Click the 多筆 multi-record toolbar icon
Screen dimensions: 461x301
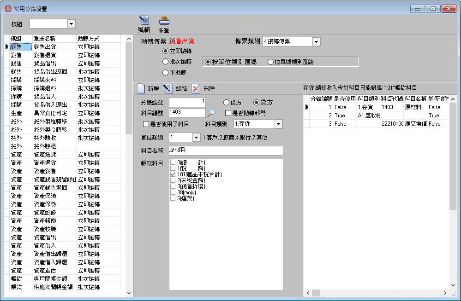(x=164, y=21)
